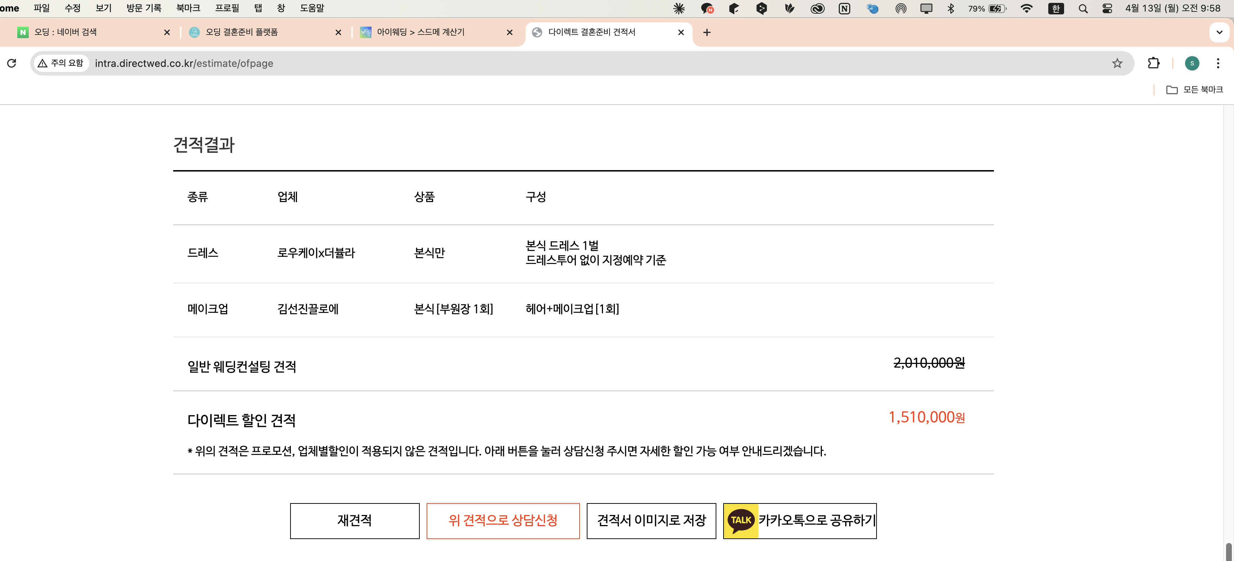Viewport: 1234px width, 561px height.
Task: Open the Notion icon in the menu bar
Action: pos(844,8)
